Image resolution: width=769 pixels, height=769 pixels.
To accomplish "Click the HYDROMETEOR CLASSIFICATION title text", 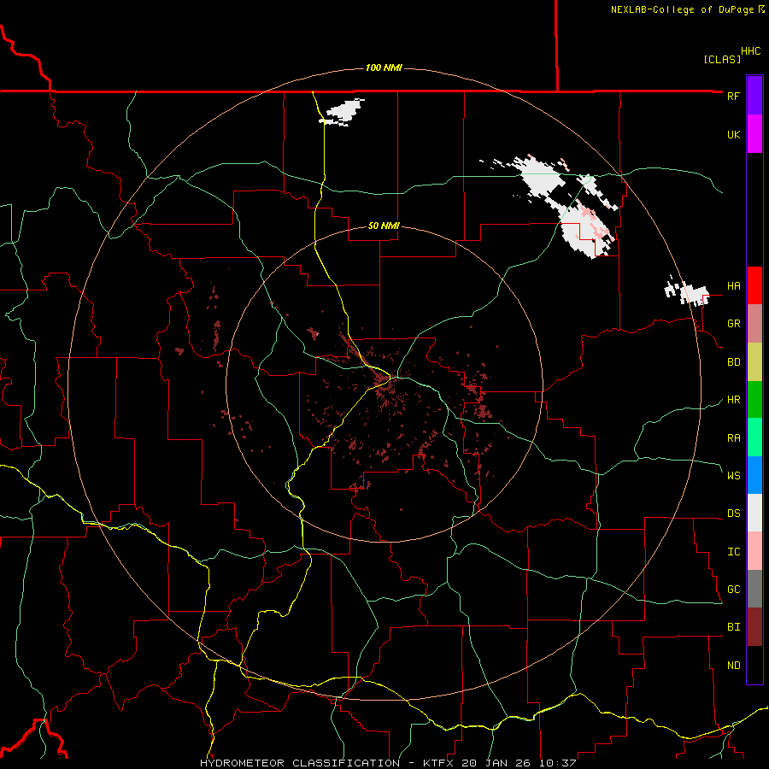I will pyautogui.click(x=300, y=763).
